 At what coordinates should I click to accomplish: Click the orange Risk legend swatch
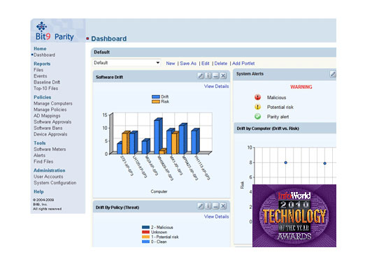[x=156, y=102]
